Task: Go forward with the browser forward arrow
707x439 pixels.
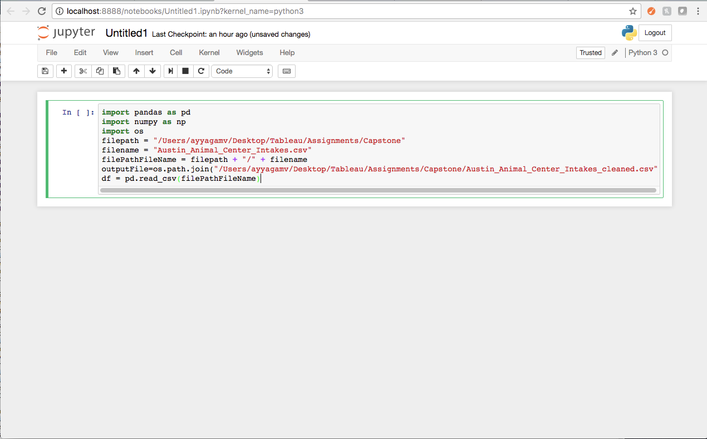Action: [26, 11]
